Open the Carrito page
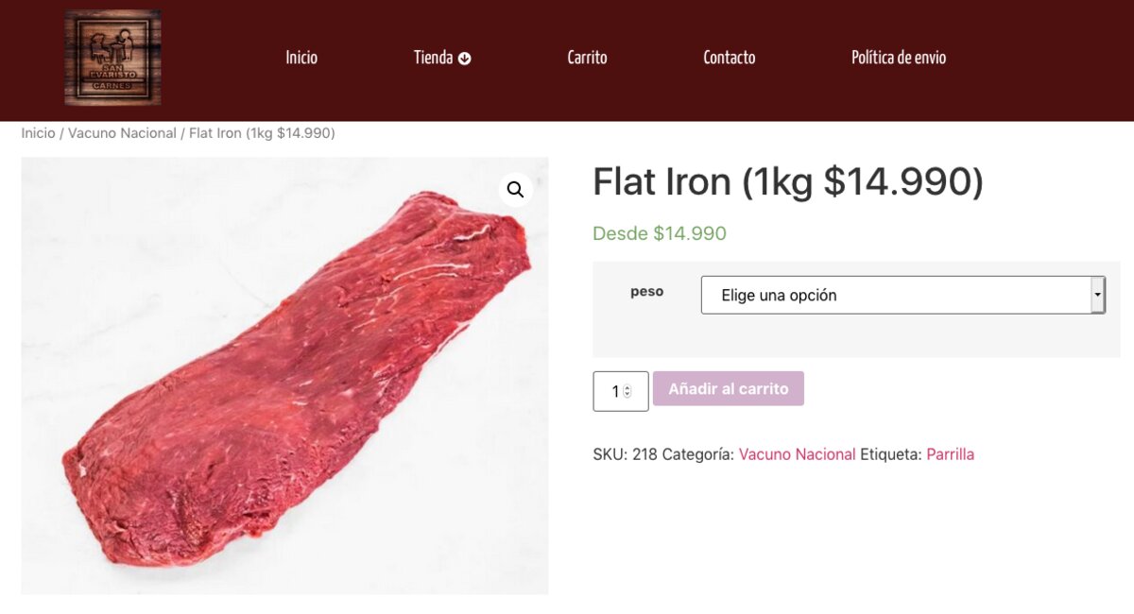Image resolution: width=1134 pixels, height=614 pixels. 587,58
